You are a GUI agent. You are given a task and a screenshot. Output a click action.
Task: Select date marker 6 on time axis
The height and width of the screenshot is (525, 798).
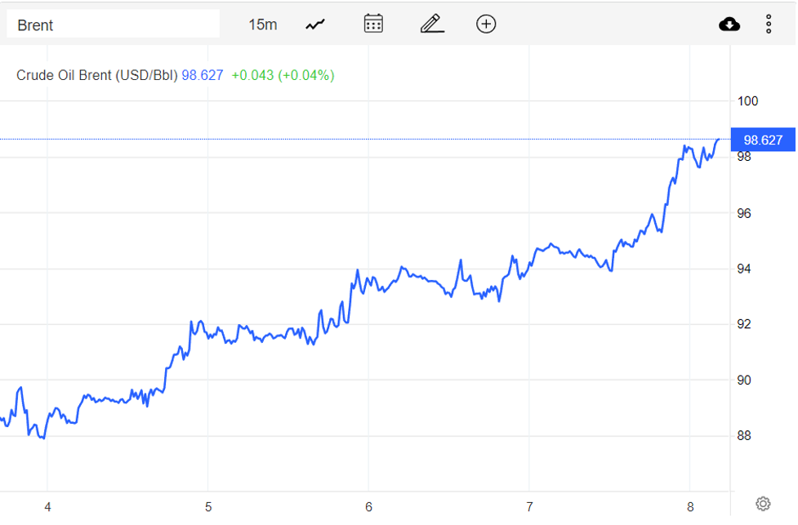pyautogui.click(x=369, y=506)
